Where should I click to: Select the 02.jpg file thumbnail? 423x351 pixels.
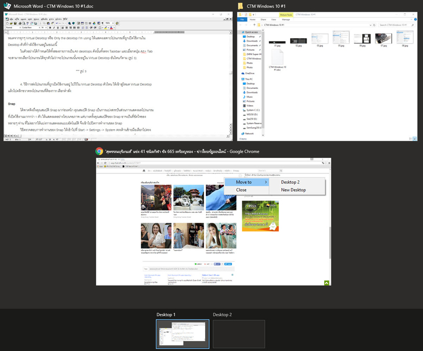298,42
